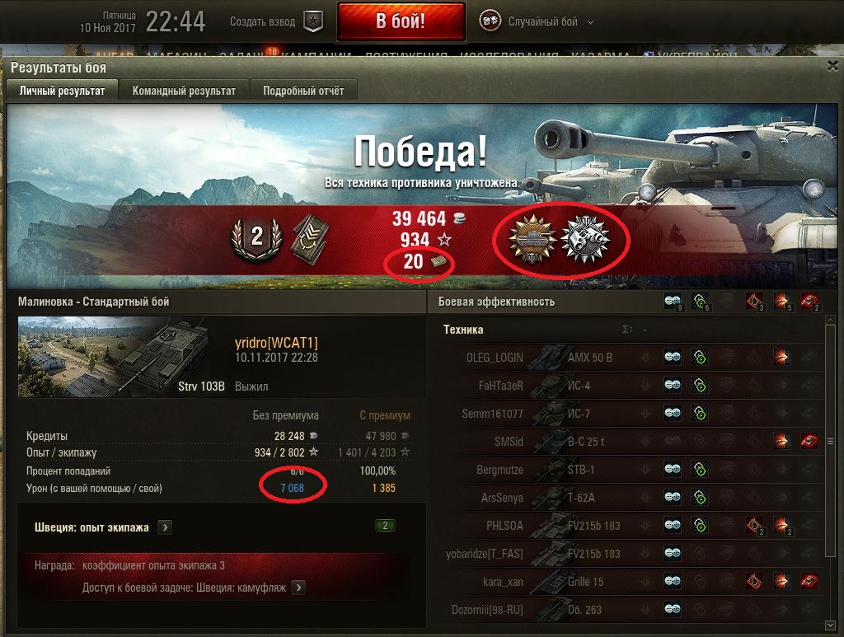Switch to the Подробный отчёт tab
The width and height of the screenshot is (844, 637).
(x=303, y=91)
